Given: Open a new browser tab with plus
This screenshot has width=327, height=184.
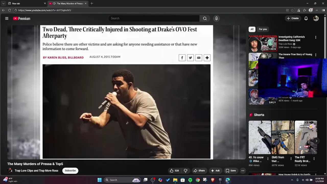Looking at the screenshot, I should point(92,3).
